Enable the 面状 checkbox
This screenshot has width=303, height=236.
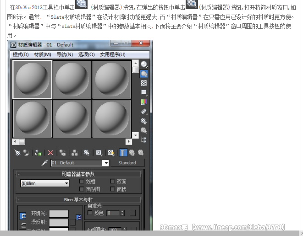(x=112, y=189)
